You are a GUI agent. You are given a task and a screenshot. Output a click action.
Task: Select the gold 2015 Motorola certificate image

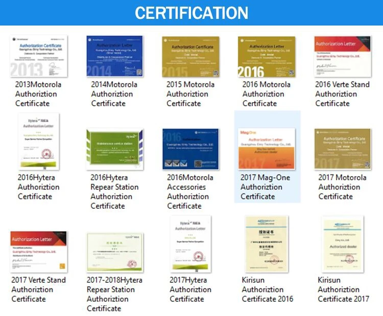click(x=191, y=57)
